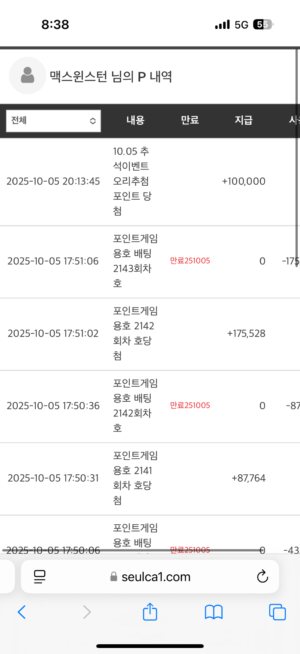Tap the 만료251005 label for 2143회차
This screenshot has height=654, width=300.
[x=190, y=261]
